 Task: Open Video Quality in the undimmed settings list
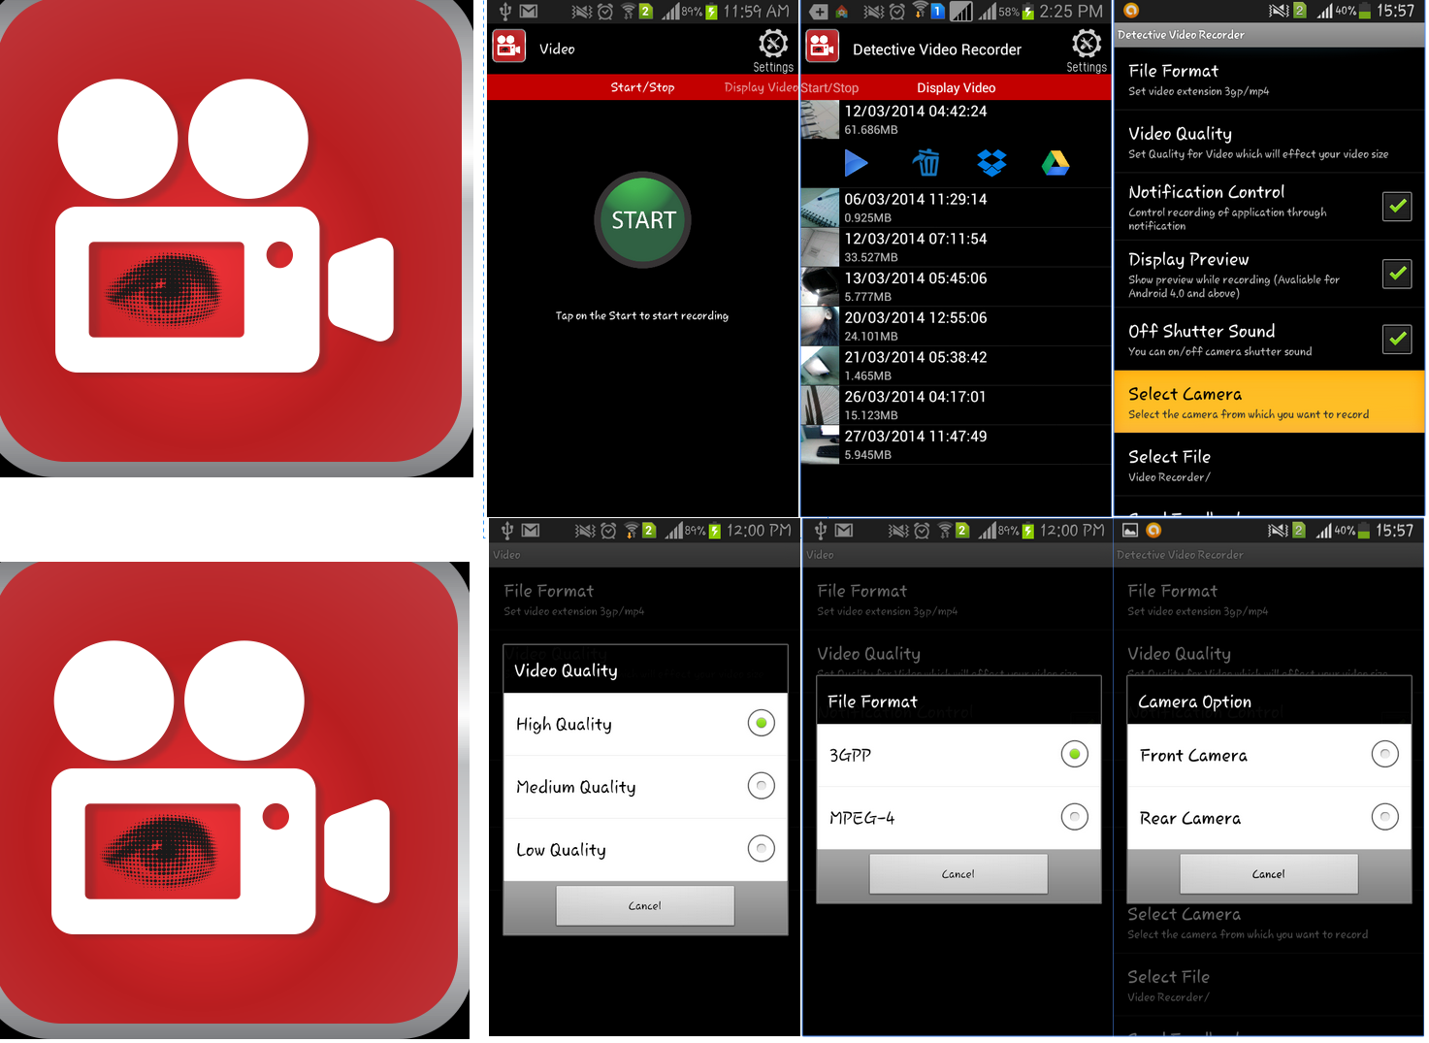pos(1269,142)
